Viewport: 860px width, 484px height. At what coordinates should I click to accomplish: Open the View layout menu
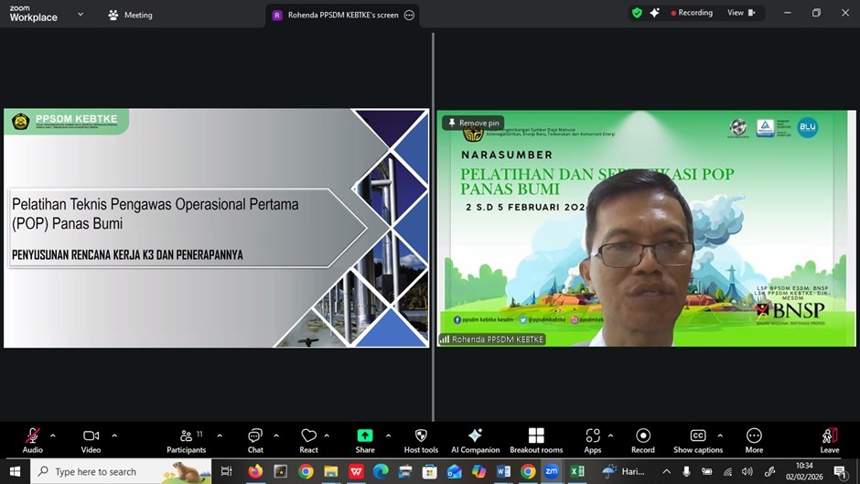tap(741, 13)
